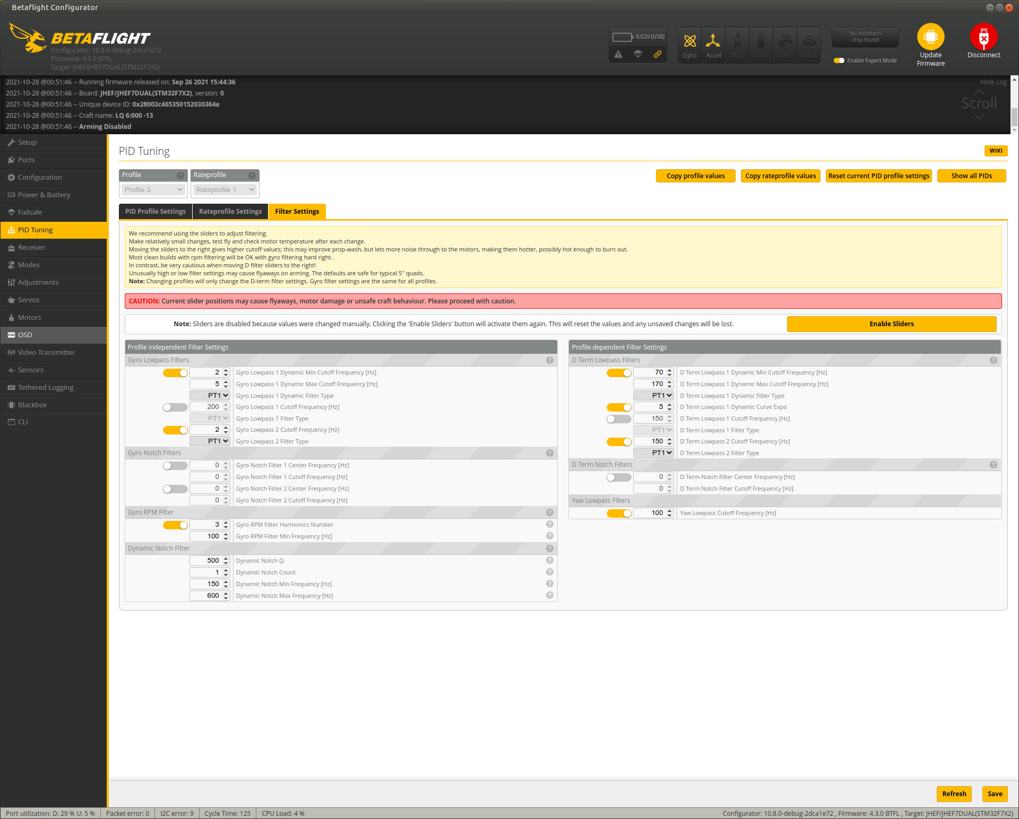Image resolution: width=1019 pixels, height=819 pixels.
Task: Enable Gyro Lowpass 1 static cutoff toggle
Action: point(175,407)
